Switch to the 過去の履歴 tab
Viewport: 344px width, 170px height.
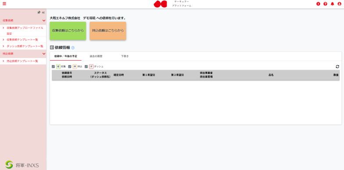tap(96, 56)
